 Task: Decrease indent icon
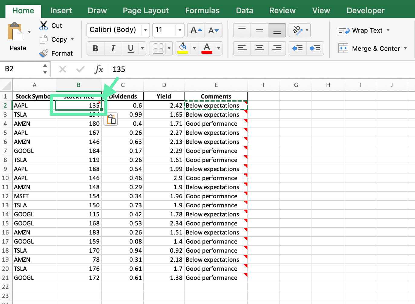298,48
